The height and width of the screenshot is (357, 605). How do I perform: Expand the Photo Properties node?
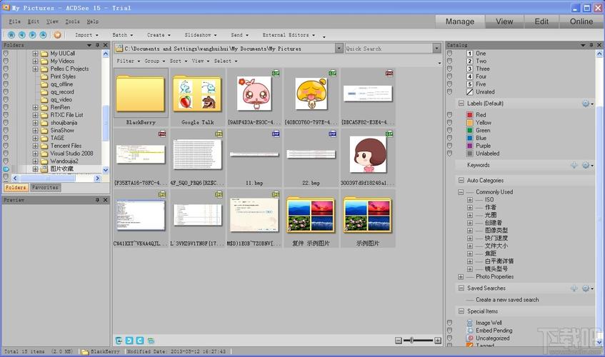[x=460, y=277]
